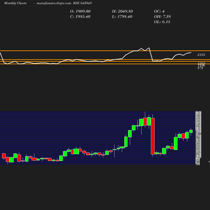Viewport: 210px width, 210px height.
Task: Select the close price 'C: 1985.40'
Action: tap(80, 16)
